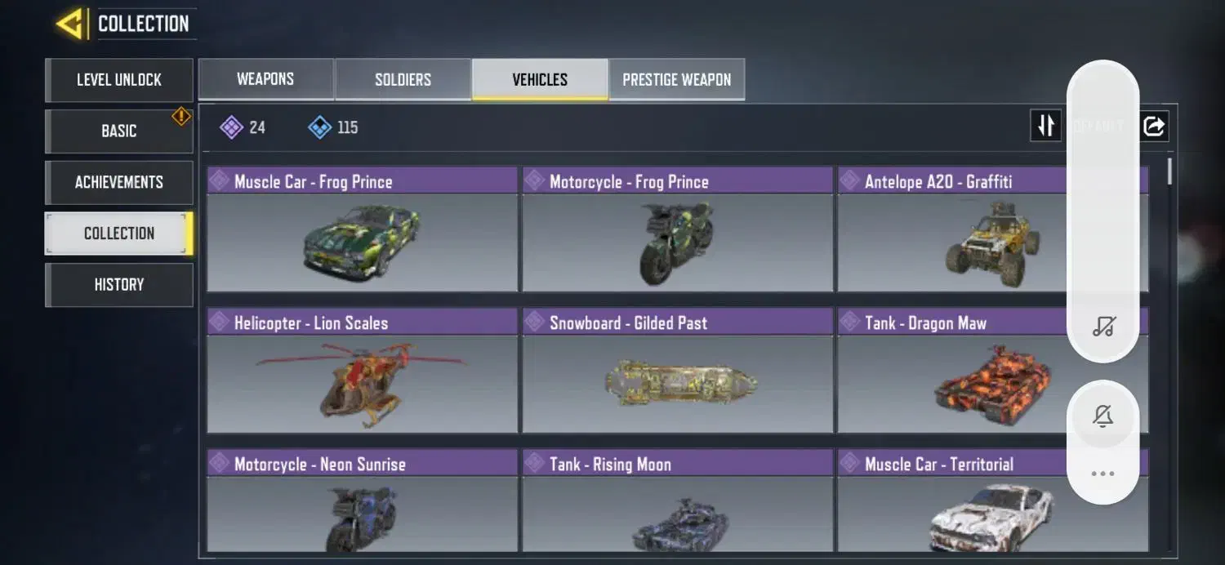Click the sort order arrows icon
The width and height of the screenshot is (1225, 565).
point(1045,126)
